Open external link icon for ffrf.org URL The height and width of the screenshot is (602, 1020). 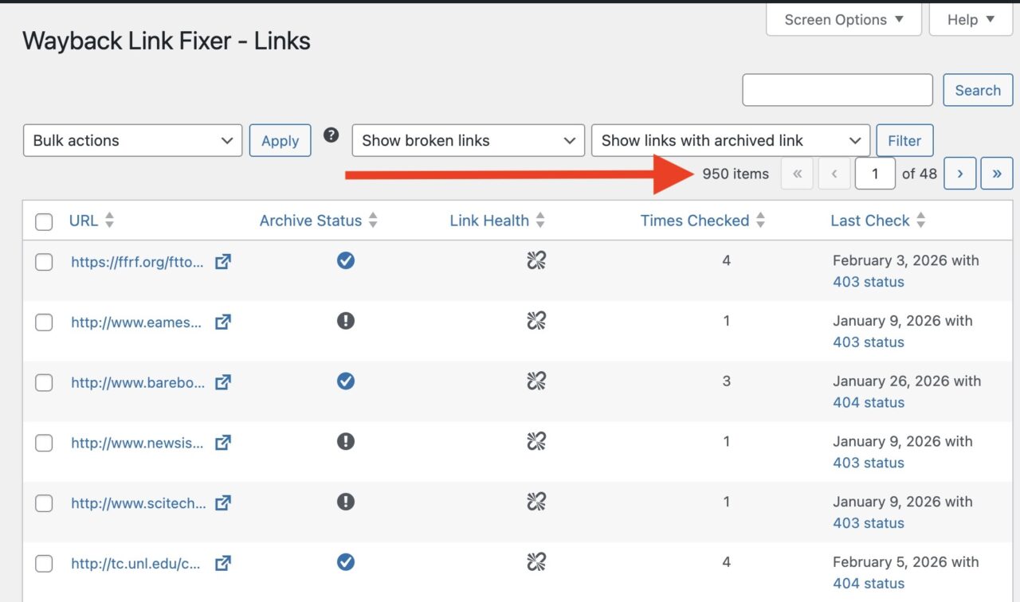223,261
